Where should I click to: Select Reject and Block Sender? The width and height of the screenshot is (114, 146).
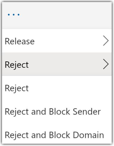[x=57, y=112]
